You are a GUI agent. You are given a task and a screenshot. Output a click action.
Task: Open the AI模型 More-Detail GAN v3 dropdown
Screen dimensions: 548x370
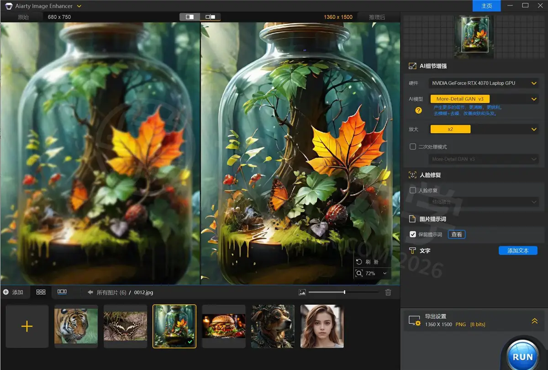[484, 99]
